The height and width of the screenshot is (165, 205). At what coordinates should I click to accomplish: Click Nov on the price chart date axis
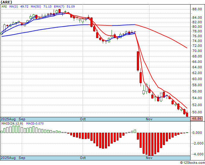[149, 119]
